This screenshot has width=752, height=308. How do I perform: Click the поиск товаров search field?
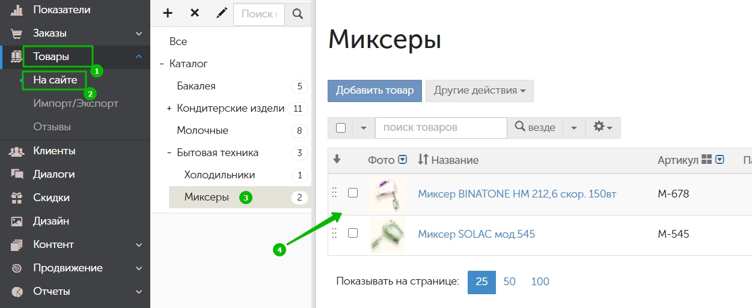pyautogui.click(x=441, y=127)
